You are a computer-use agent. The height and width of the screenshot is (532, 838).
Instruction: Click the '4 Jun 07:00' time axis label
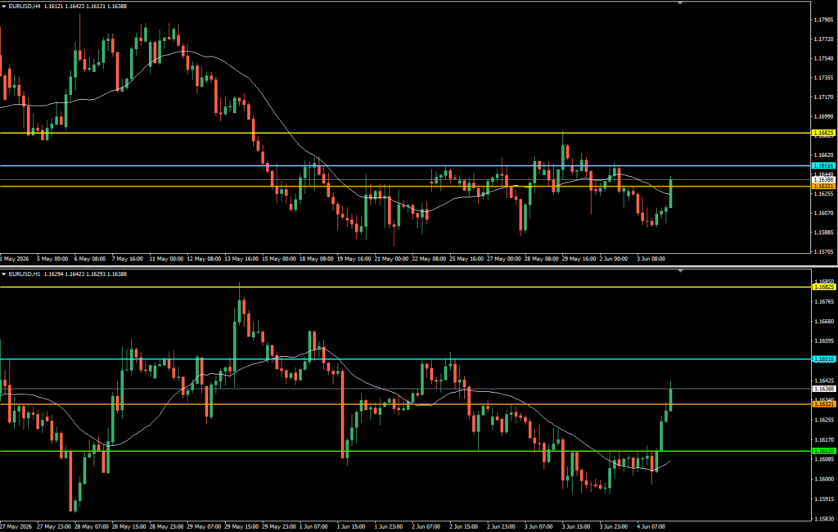pyautogui.click(x=651, y=526)
